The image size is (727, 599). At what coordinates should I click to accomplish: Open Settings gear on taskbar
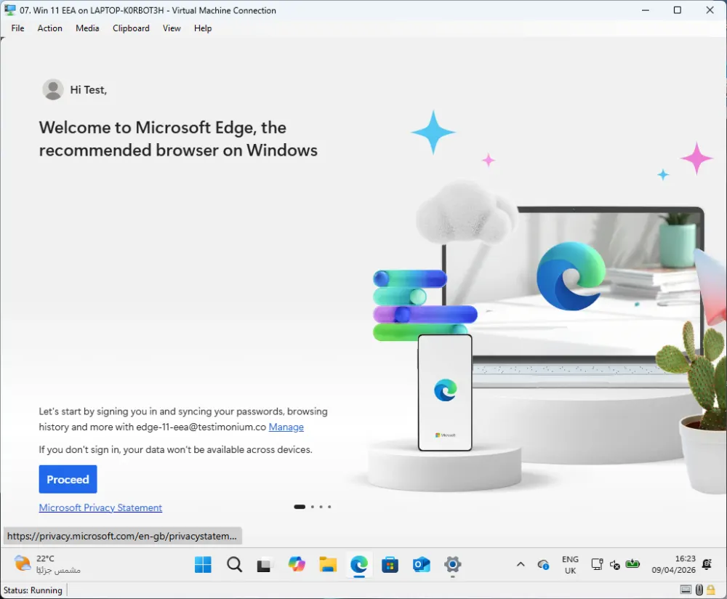click(452, 565)
